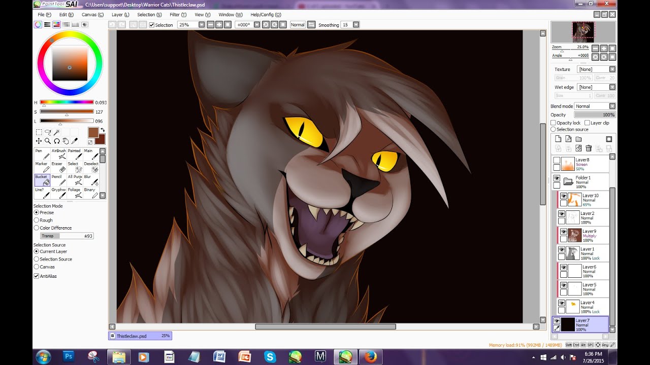The image size is (650, 365).
Task: Open Firefox from the Windows taskbar
Action: 371,356
